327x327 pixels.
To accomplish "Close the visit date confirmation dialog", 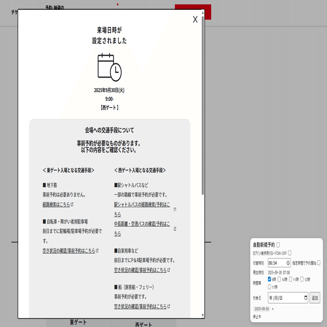I will click(195, 19).
